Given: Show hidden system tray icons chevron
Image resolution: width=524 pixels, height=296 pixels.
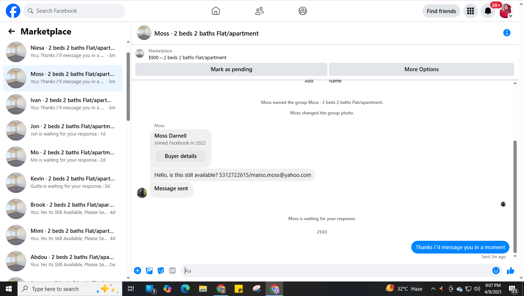Looking at the screenshot, I should pos(433,289).
